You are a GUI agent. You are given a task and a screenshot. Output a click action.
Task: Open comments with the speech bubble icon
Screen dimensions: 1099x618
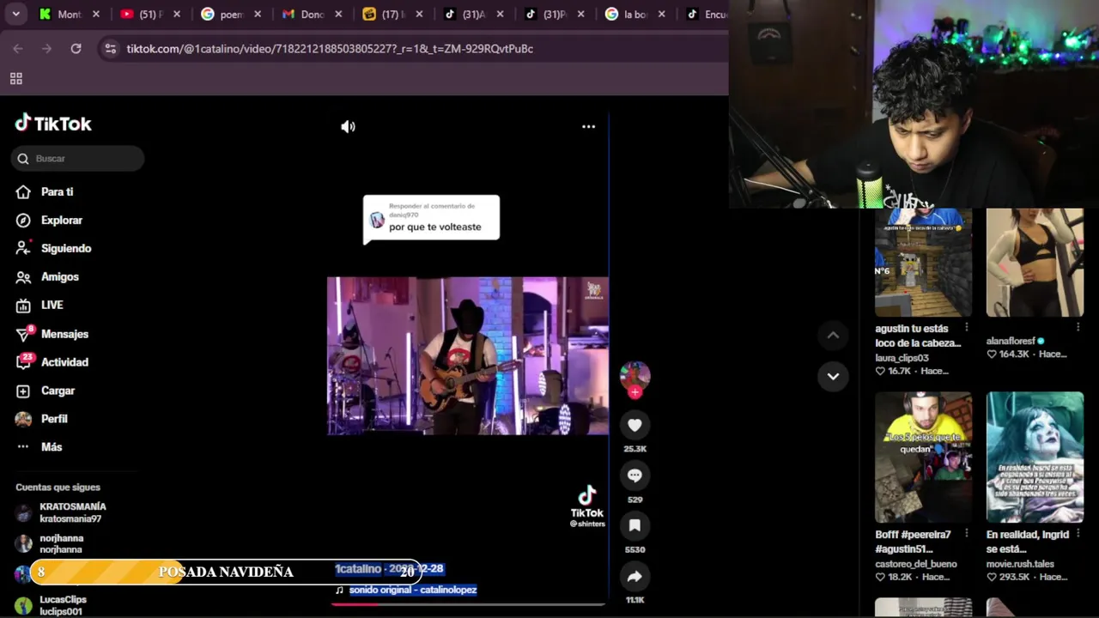(635, 476)
